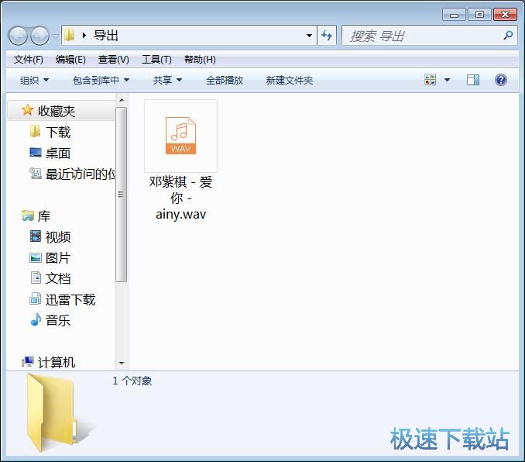Close the 导出 window

[x=505, y=15]
